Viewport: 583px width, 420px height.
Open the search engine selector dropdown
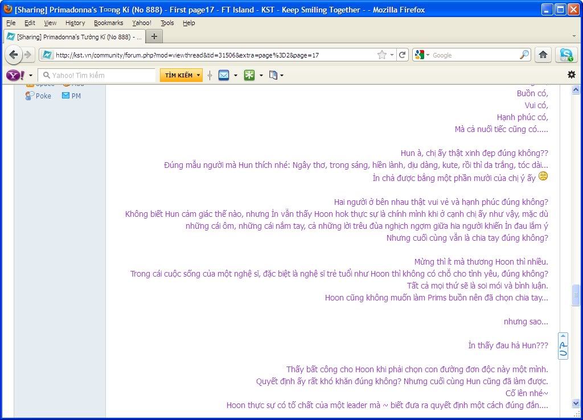(428, 55)
